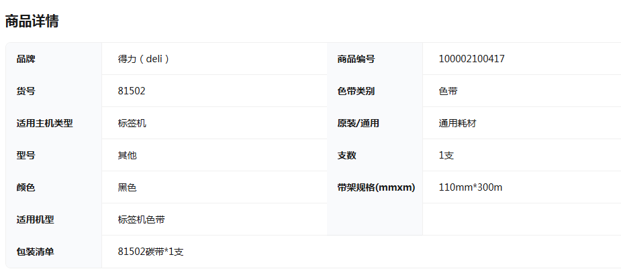Click the 标签机 value under 适用主机类型
Image resolution: width=621 pixels, height=269 pixels.
[x=132, y=123]
